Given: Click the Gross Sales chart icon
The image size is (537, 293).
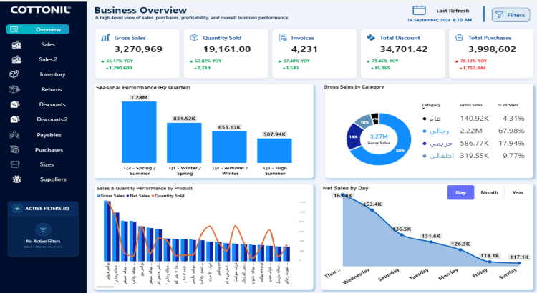Looking at the screenshot, I should click(105, 38).
